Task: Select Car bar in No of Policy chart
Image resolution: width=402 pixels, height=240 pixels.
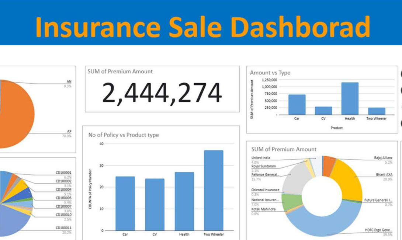Action: (x=125, y=204)
